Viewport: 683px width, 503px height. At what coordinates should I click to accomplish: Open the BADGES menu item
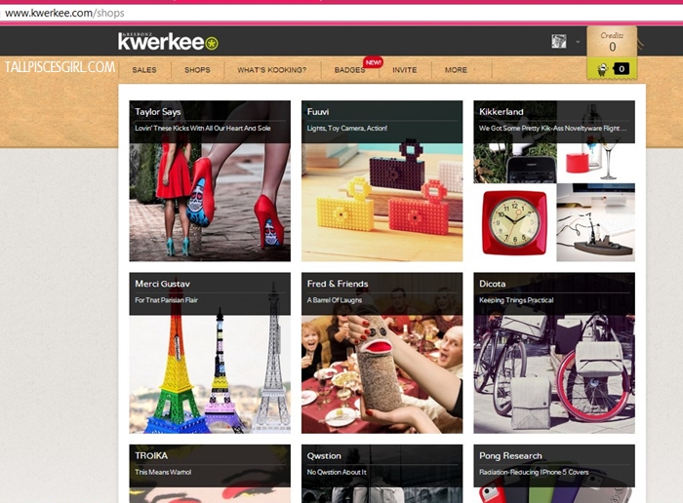point(349,69)
